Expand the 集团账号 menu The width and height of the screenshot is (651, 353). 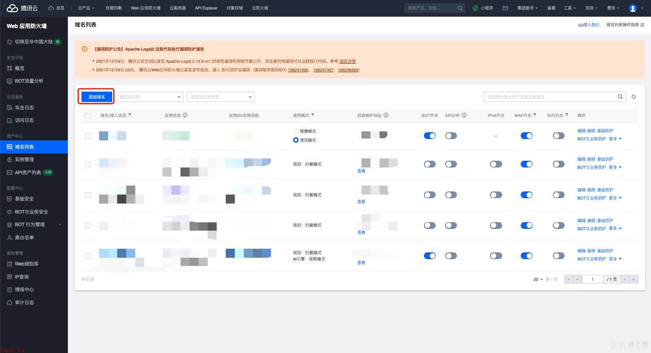coord(527,8)
